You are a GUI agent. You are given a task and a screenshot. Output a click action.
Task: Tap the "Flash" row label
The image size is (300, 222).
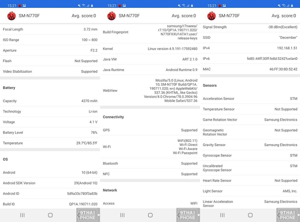(x=7, y=61)
